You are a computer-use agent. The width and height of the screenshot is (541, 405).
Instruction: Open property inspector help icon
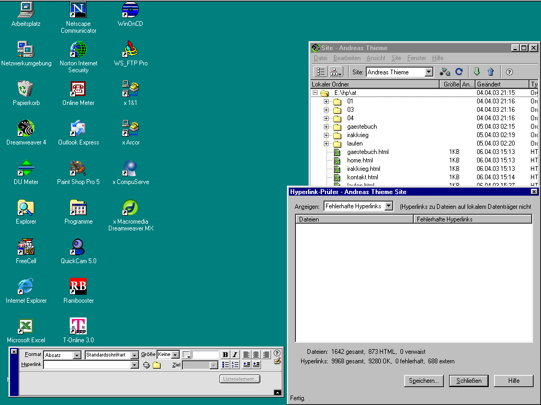(277, 353)
